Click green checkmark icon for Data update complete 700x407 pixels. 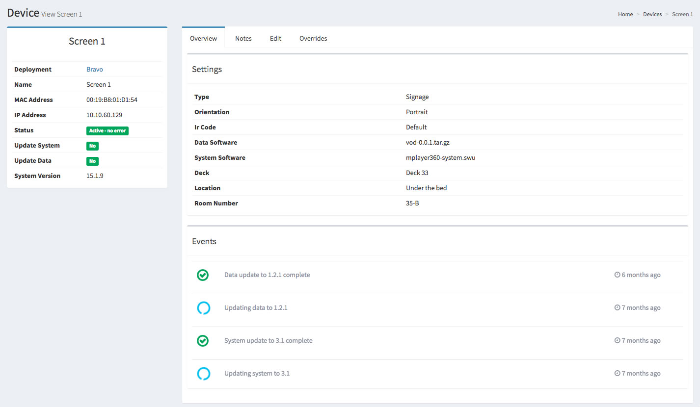point(203,275)
